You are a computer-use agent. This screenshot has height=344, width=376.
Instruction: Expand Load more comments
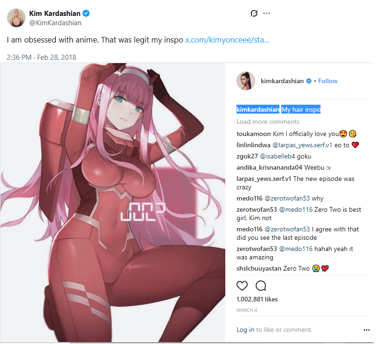[268, 122]
